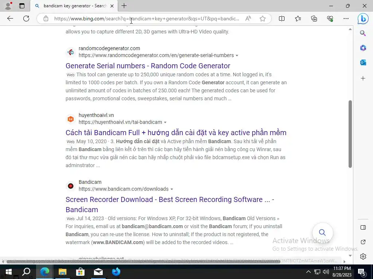The image size is (373, 279).
Task: Open Mail app from taskbar
Action: tap(98, 272)
